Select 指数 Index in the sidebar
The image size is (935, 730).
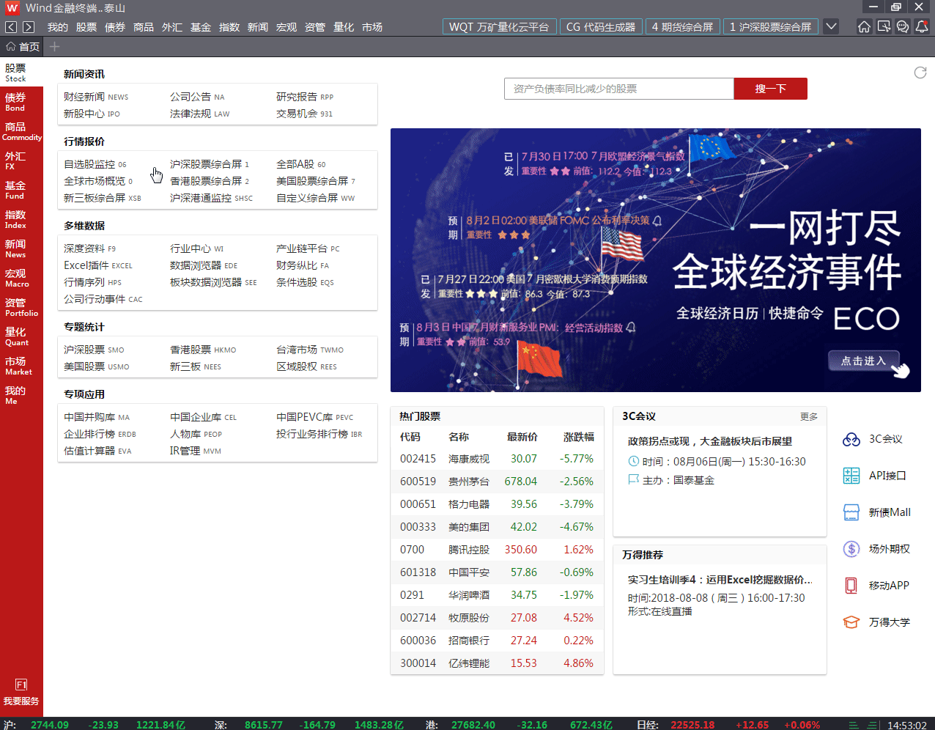pyautogui.click(x=21, y=219)
